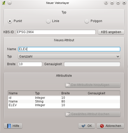Viewport: 128px width, 133px height.
Task: Select the Linie geometry type
Action: [48, 21]
